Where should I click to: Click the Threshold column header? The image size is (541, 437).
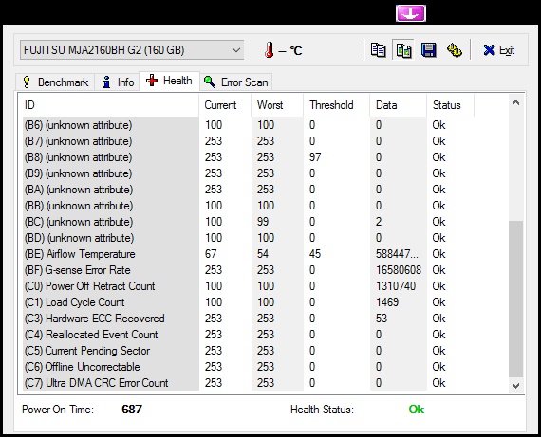(331, 105)
